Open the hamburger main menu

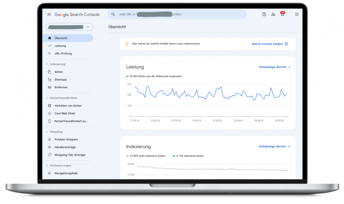click(x=49, y=14)
